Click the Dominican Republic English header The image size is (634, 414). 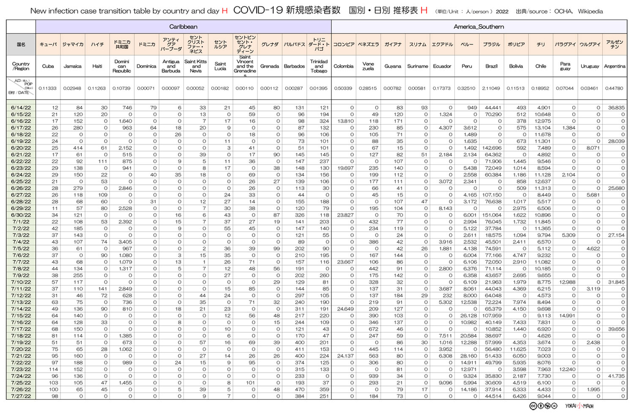click(x=122, y=67)
